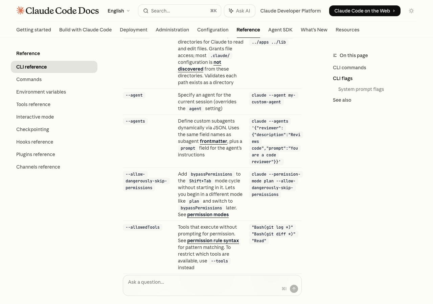This screenshot has height=304, width=433.
Task: Click the permission modes link
Action: coord(208,214)
